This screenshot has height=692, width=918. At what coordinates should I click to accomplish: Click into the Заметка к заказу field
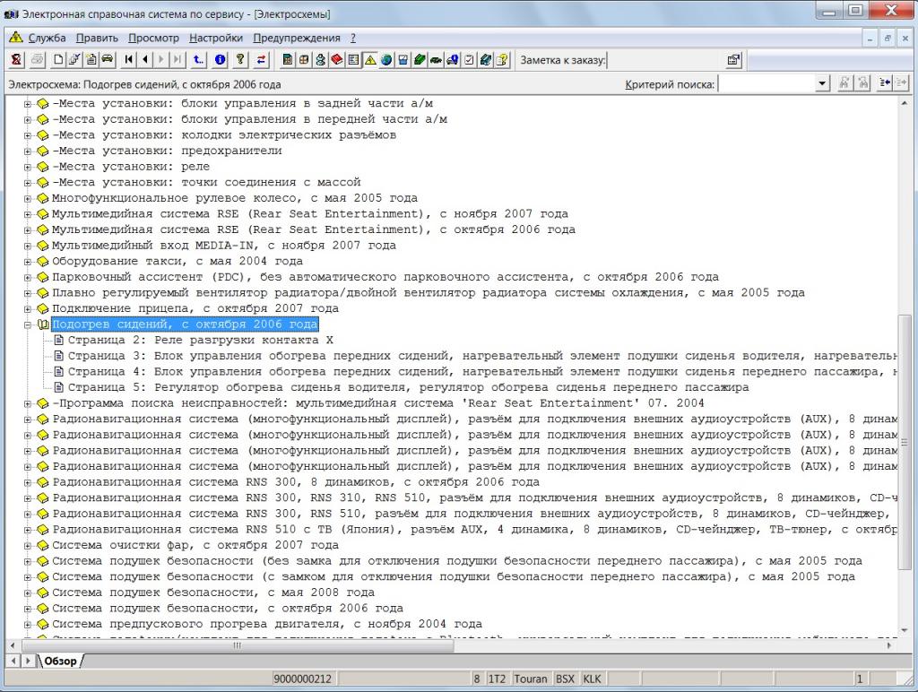point(666,60)
